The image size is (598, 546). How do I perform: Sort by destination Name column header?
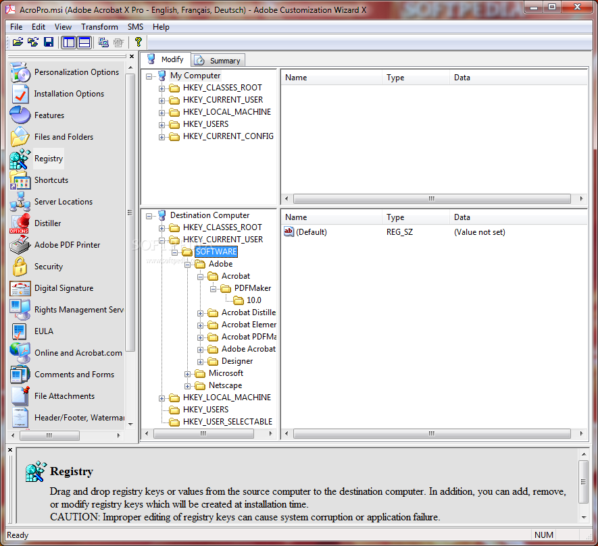(x=331, y=217)
